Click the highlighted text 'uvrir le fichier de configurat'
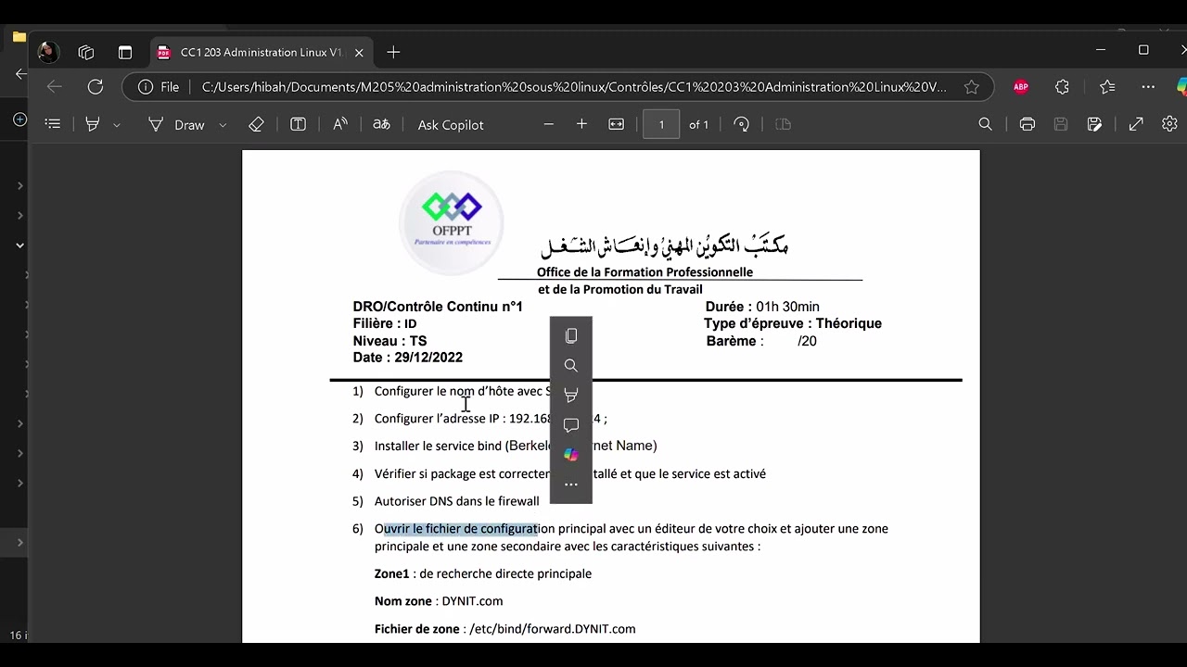Image resolution: width=1187 pixels, height=667 pixels. [461, 529]
